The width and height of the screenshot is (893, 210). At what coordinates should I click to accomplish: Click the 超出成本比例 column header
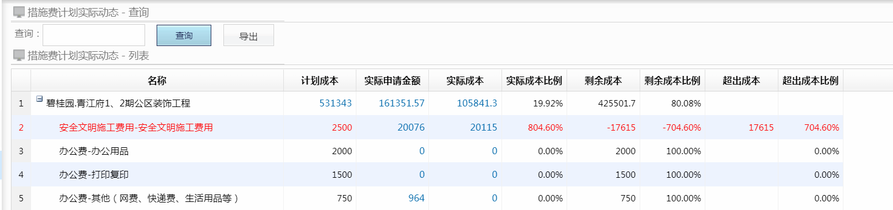810,81
